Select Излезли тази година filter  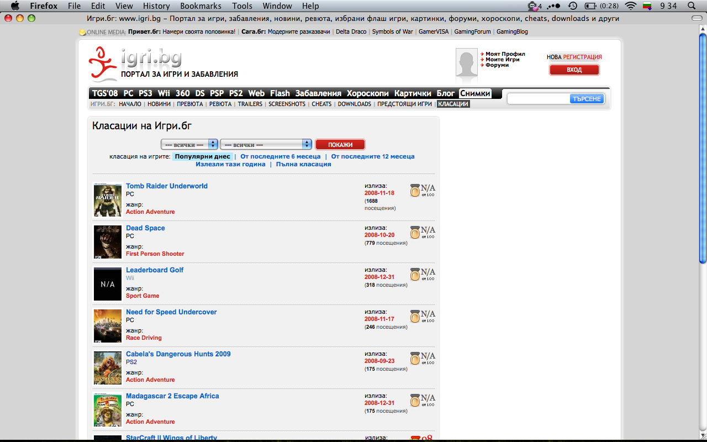click(230, 164)
